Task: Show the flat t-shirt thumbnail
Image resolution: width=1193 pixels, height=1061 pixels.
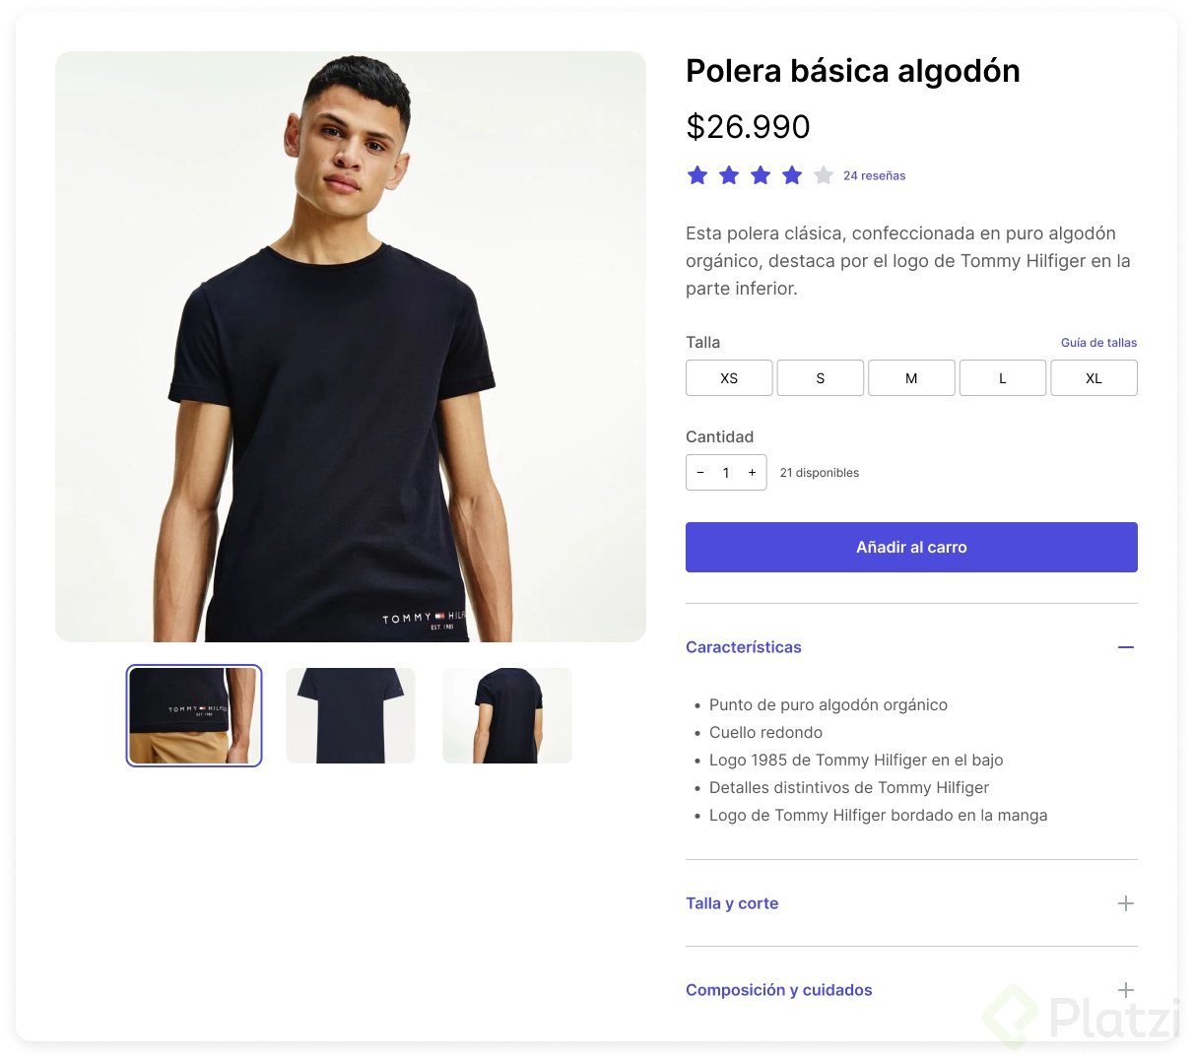Action: coord(351,715)
